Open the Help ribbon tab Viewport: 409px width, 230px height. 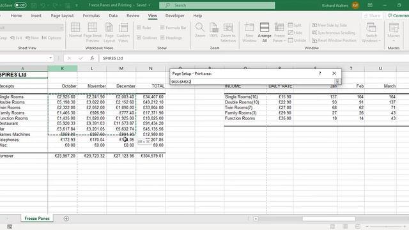click(197, 15)
